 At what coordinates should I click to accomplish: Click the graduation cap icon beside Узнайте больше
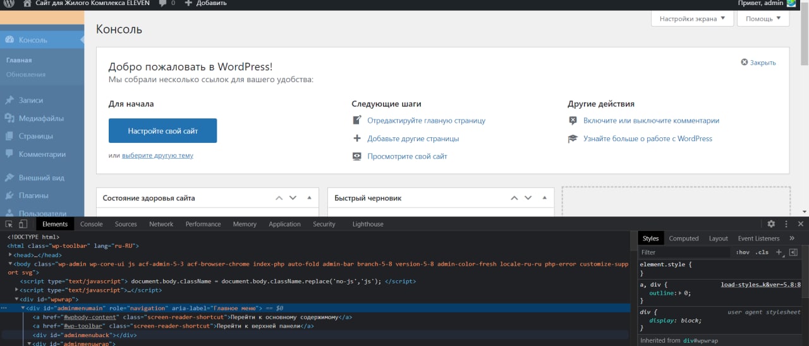pyautogui.click(x=573, y=139)
